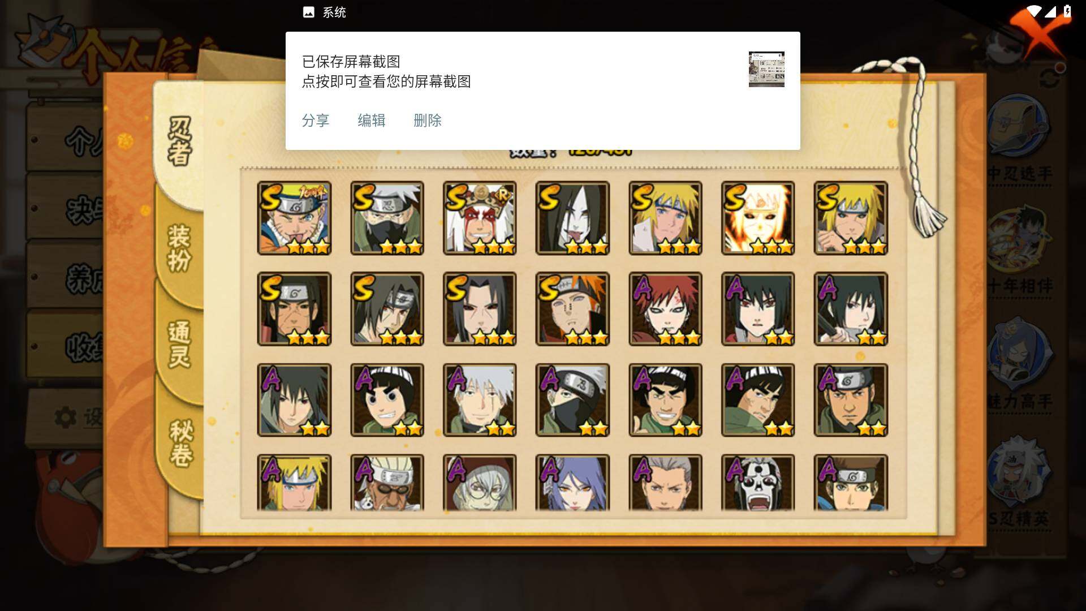Tap 分享 in the screenshot notification
Image resolution: width=1086 pixels, height=611 pixels.
(315, 121)
